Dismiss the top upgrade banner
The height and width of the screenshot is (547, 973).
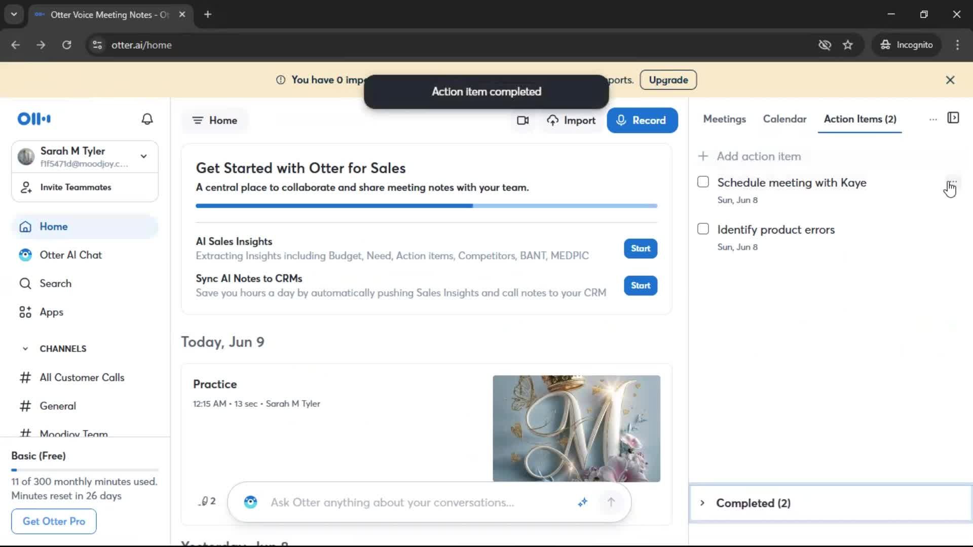(x=950, y=80)
